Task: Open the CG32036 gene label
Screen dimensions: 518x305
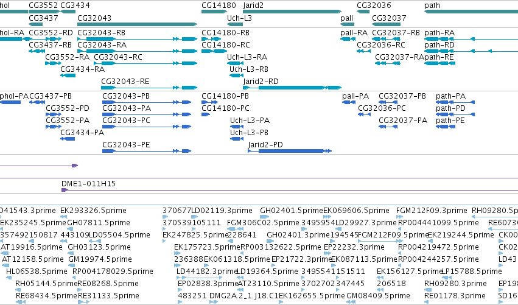Action: coord(374,5)
